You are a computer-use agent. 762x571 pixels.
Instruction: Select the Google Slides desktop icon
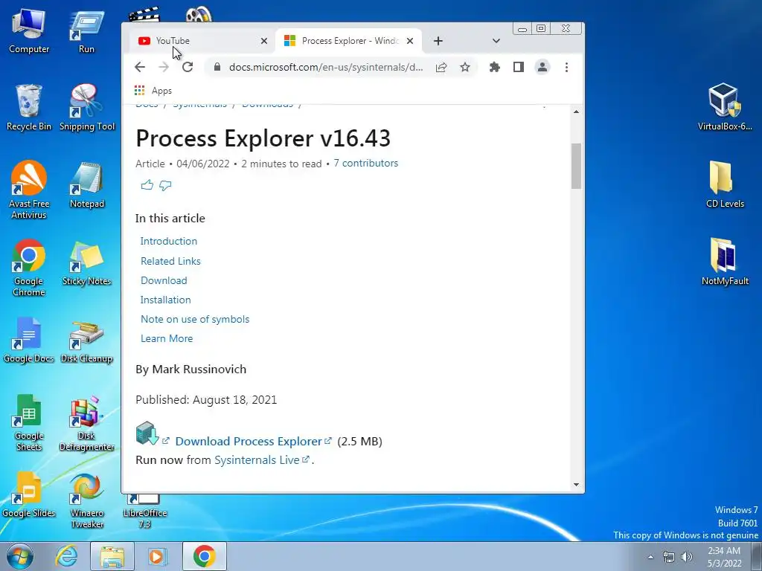(x=29, y=494)
